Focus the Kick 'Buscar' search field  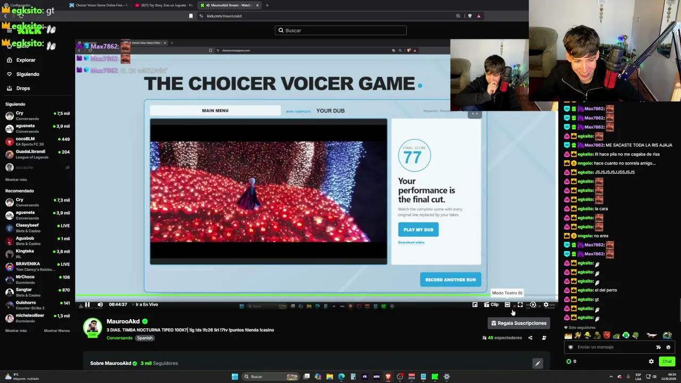pyautogui.click(x=340, y=30)
